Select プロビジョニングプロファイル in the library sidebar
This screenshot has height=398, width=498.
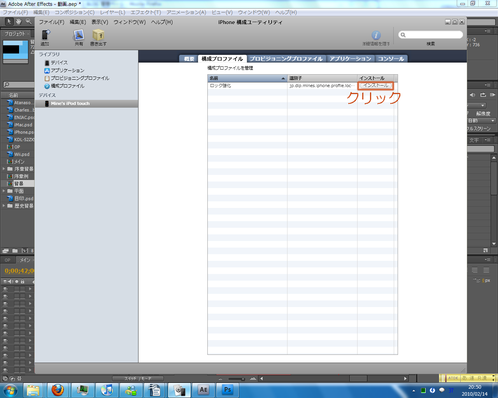(80, 78)
